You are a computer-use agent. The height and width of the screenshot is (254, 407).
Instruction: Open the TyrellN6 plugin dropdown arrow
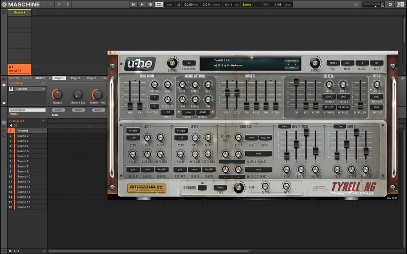[x=43, y=89]
